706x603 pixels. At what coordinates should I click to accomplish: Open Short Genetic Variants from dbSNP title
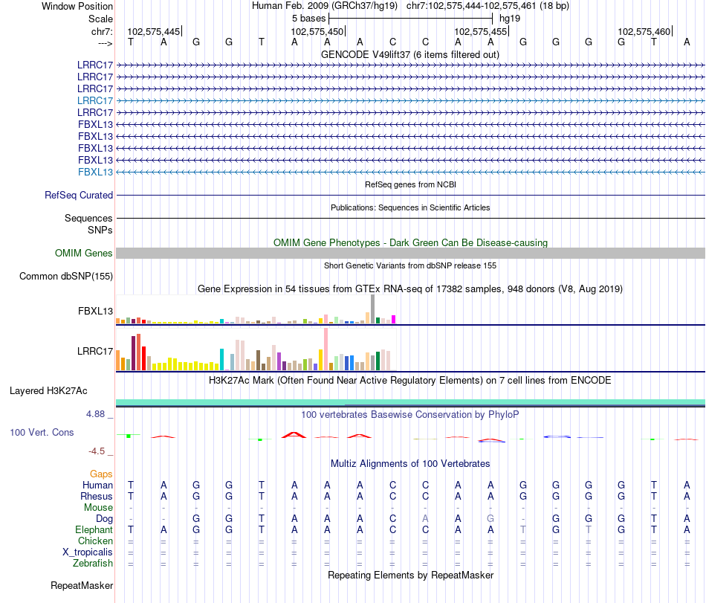[410, 265]
